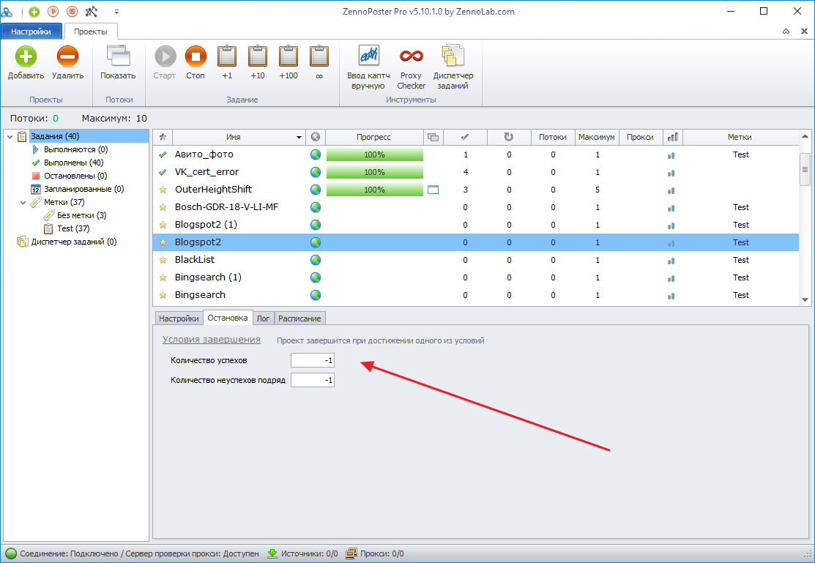Toggle favorite star on Bosch-GDR-18-V-LI-MF row
The height and width of the screenshot is (563, 815).
click(163, 207)
